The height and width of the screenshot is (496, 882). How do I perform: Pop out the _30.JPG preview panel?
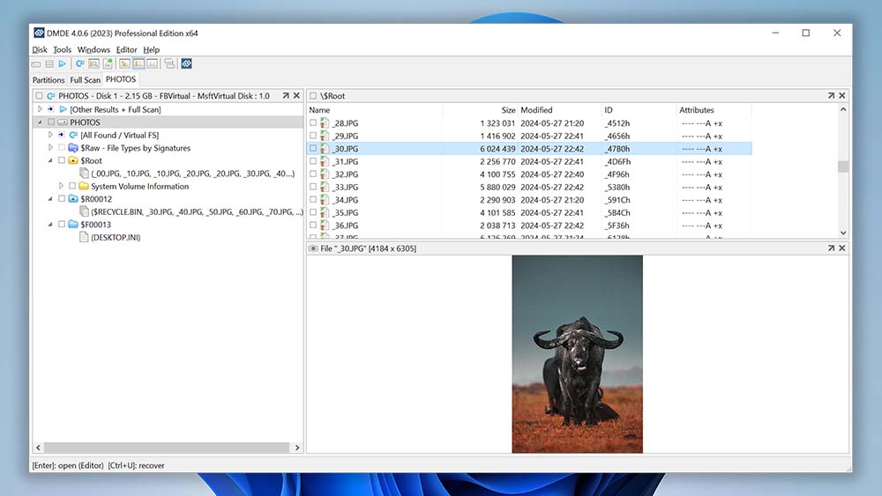832,248
